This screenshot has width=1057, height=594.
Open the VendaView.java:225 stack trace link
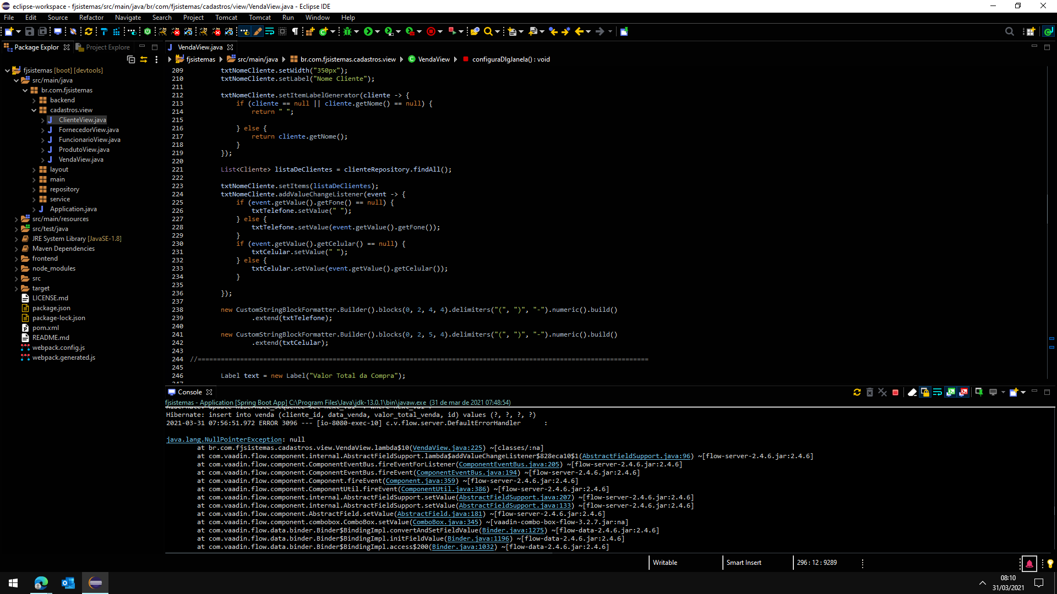(x=447, y=448)
